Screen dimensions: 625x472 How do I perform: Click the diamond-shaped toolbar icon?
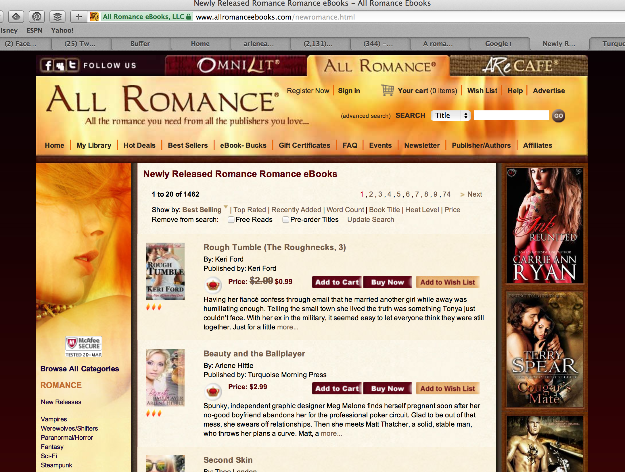click(16, 17)
